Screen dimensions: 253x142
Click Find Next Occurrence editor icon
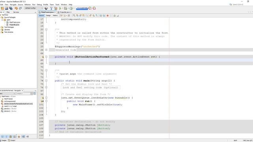(80, 16)
